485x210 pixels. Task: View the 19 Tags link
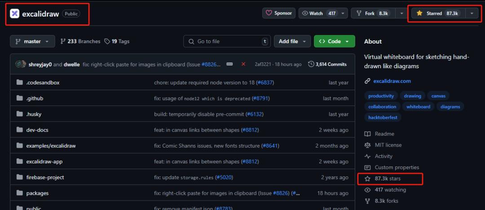click(x=117, y=41)
